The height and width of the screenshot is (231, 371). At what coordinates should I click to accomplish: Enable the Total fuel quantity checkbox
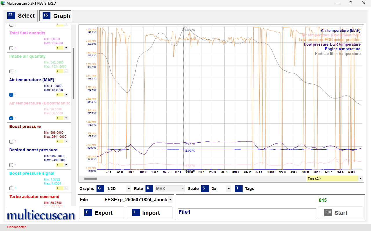11,48
